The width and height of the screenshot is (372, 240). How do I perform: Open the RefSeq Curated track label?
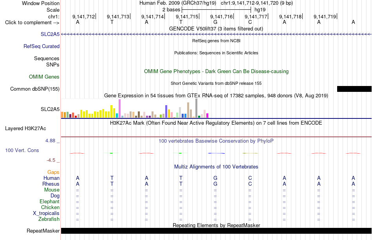(x=42, y=46)
